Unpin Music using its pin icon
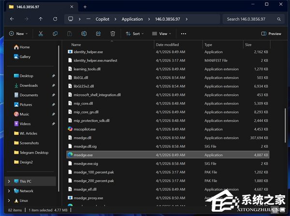Viewport: 290px width, 216px height. click(53, 114)
